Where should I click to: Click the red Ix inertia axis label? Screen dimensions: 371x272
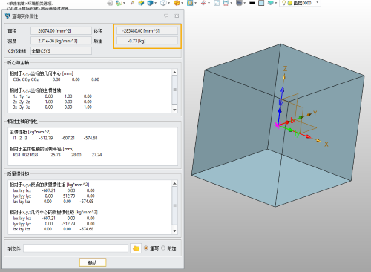(x=293, y=121)
